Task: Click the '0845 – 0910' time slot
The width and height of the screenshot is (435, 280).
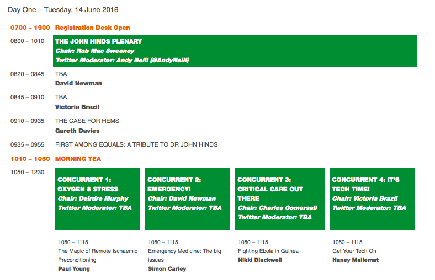Action: click(x=28, y=97)
